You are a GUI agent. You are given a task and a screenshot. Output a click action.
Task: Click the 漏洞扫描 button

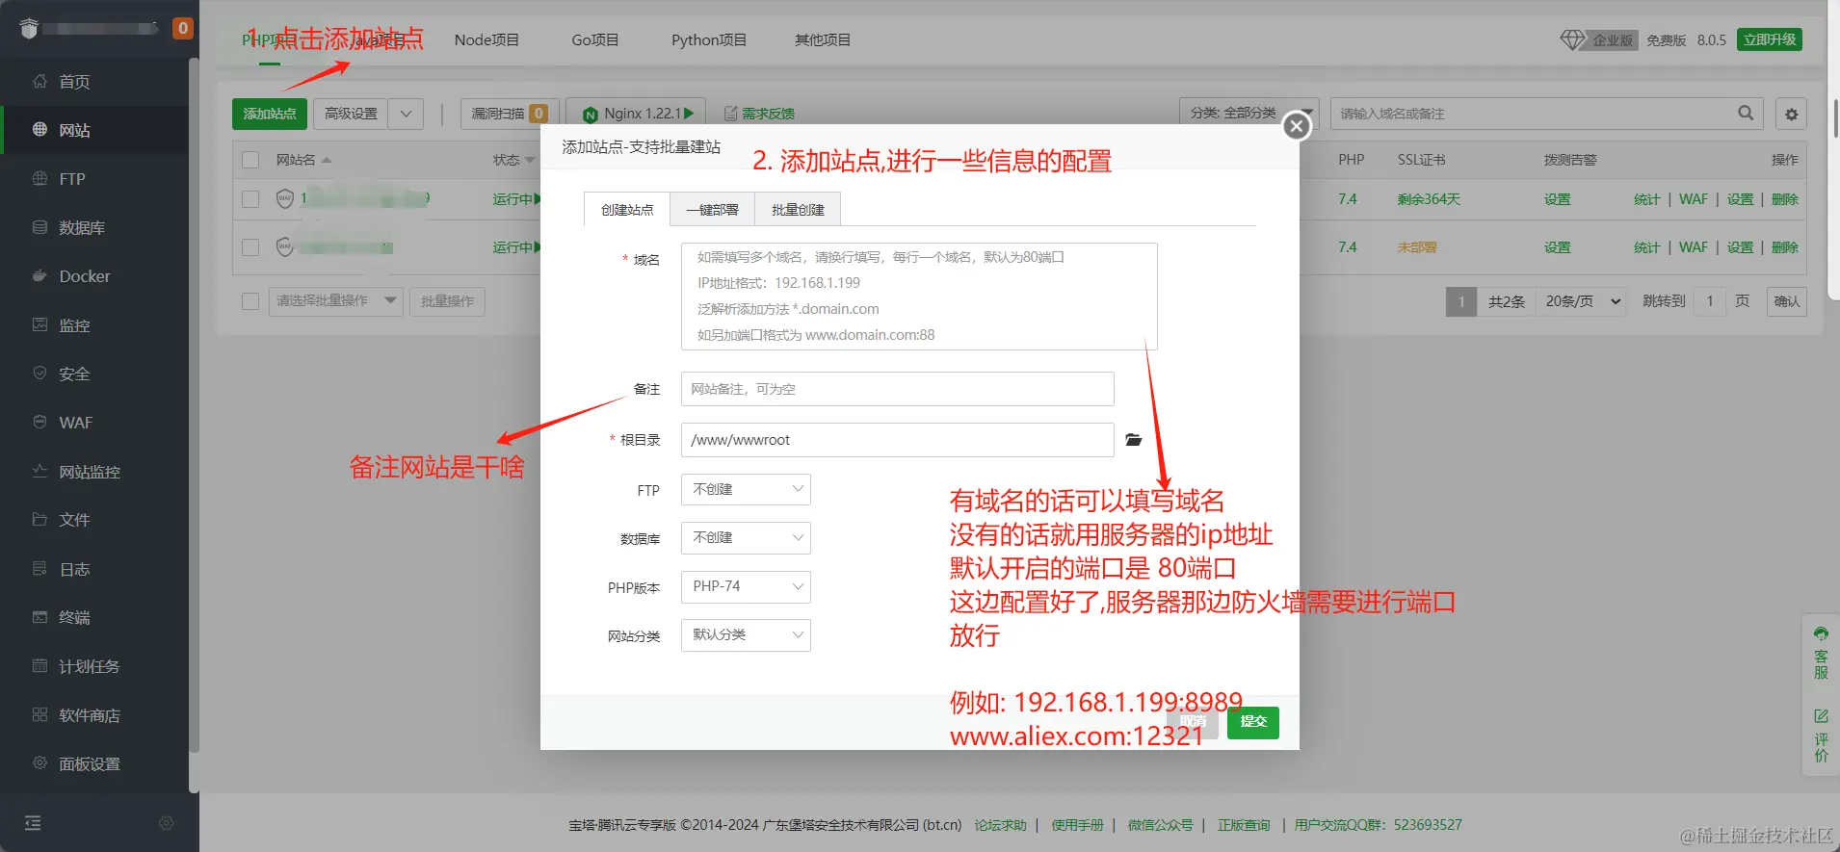pos(509,114)
